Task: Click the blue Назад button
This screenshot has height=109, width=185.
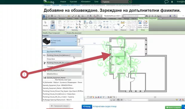Action: pyautogui.click(x=87, y=107)
